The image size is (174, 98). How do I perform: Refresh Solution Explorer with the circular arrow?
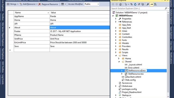click(135, 4)
